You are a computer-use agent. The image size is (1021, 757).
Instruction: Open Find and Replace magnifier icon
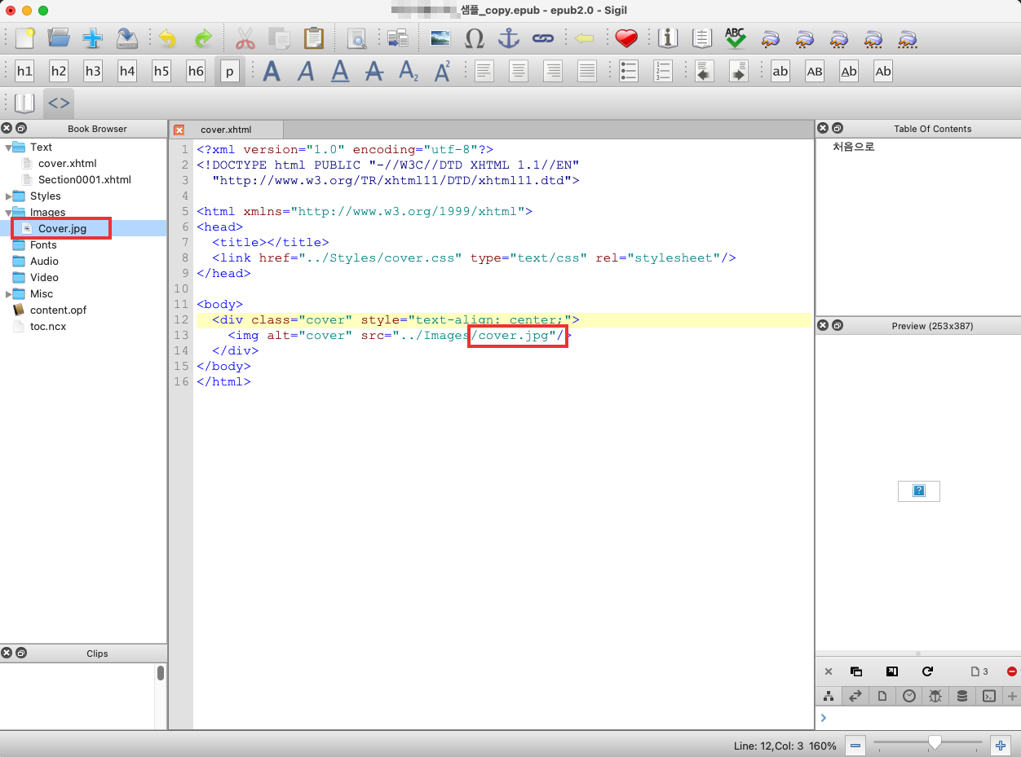pyautogui.click(x=356, y=37)
